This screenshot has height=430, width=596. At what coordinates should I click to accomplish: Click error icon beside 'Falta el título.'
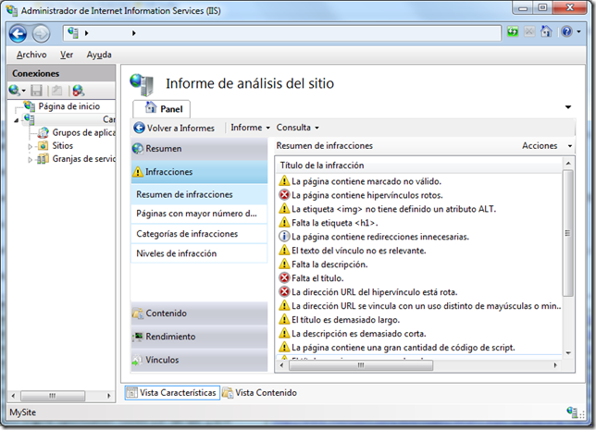click(284, 278)
